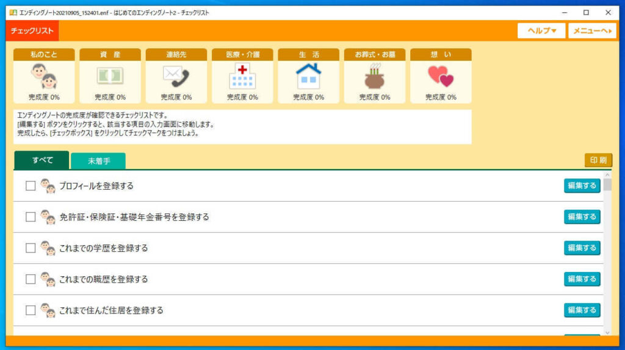Image resolution: width=625 pixels, height=350 pixels.
Task: Click the application icon in the title bar
Action: (x=13, y=13)
